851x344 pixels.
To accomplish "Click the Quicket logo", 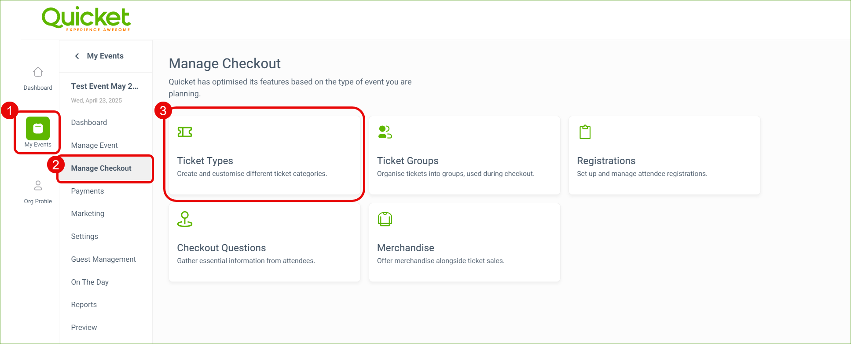I will tap(86, 19).
